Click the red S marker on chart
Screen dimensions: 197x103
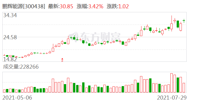(x=62, y=60)
